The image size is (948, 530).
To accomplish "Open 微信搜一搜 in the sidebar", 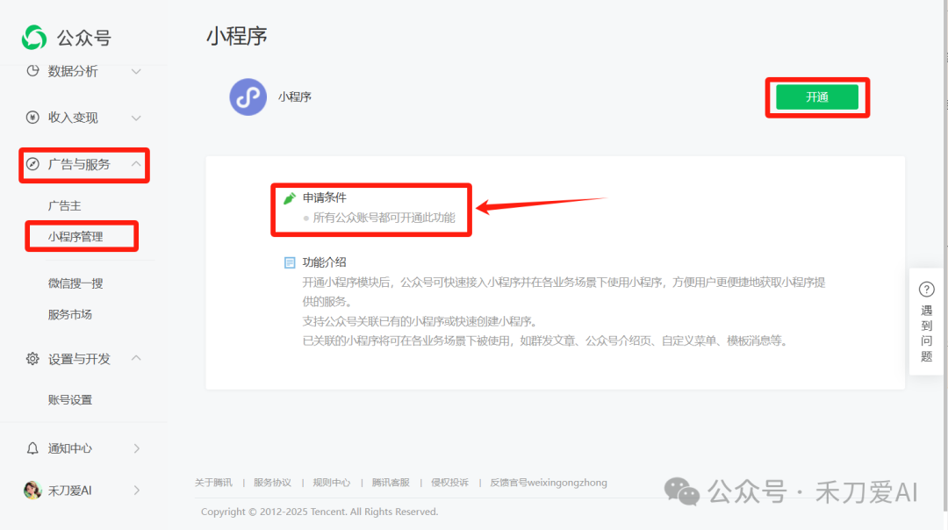I will tap(75, 283).
